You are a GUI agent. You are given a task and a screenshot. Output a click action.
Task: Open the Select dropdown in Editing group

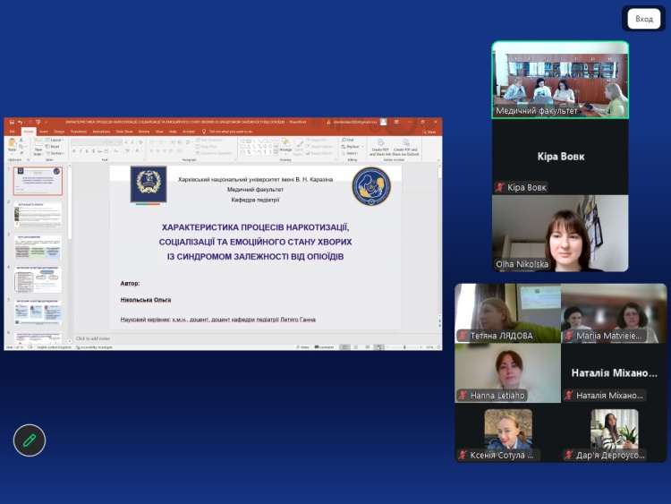coord(349,153)
